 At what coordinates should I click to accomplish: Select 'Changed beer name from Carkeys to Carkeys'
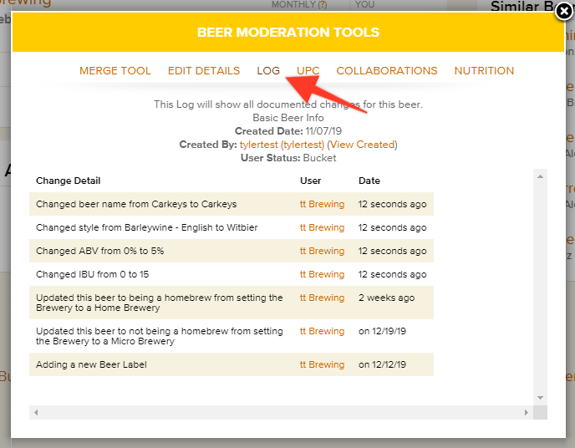pyautogui.click(x=136, y=204)
